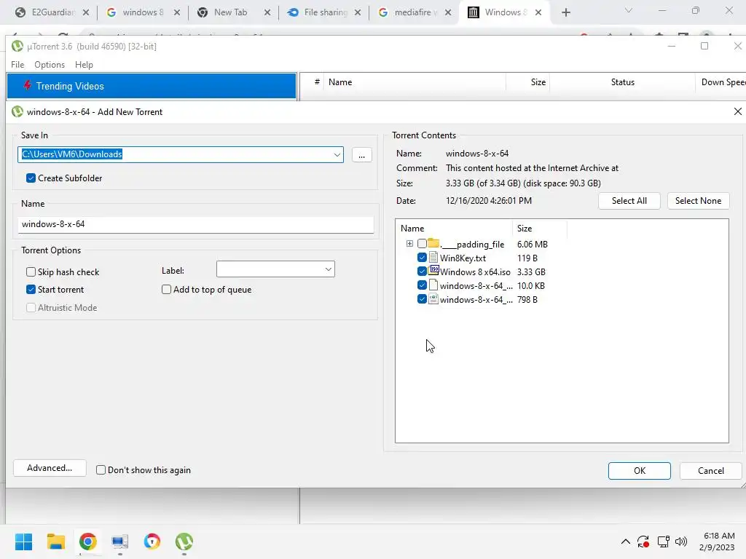Close the mediafire browser tab
Image resolution: width=746 pixels, height=559 pixels.
point(448,12)
